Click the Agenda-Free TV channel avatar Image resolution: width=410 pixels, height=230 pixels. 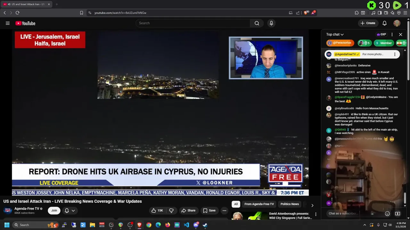tap(8, 210)
